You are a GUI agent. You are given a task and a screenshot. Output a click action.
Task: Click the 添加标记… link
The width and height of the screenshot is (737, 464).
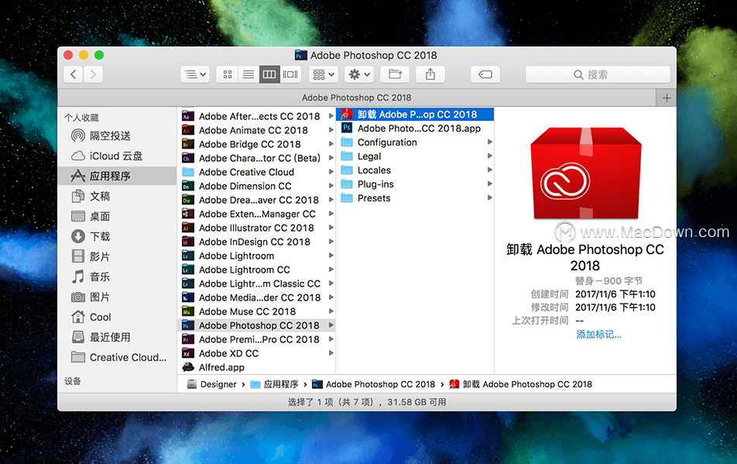point(598,335)
